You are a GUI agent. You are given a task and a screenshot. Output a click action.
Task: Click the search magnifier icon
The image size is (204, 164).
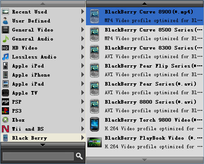[x=79, y=156]
